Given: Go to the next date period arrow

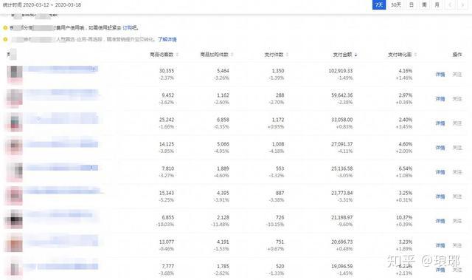Looking at the screenshot, I should pyautogui.click(x=462, y=5).
